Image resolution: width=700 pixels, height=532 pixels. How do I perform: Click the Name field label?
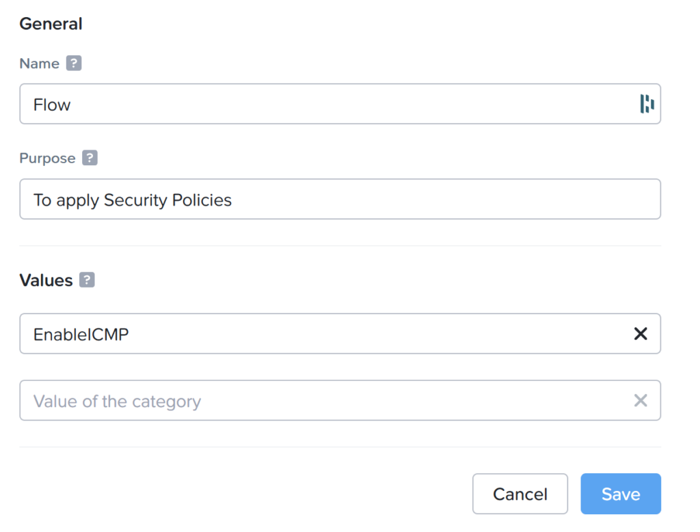(x=39, y=64)
